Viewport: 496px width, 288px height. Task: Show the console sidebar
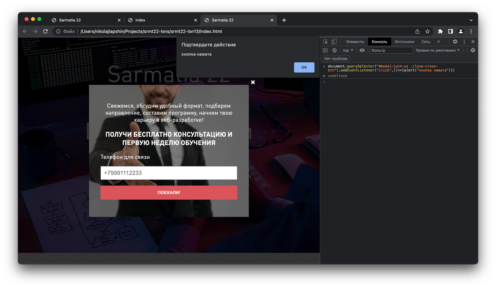[x=325, y=50]
